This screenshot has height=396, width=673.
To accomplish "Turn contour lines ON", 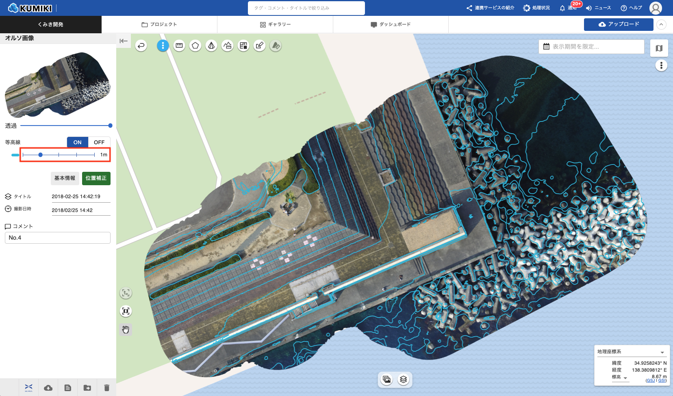I will point(77,142).
